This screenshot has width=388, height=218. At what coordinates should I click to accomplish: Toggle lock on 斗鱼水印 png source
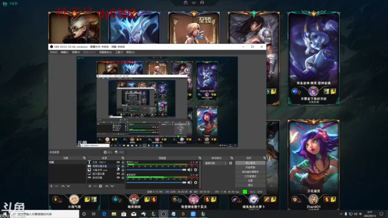point(123,170)
